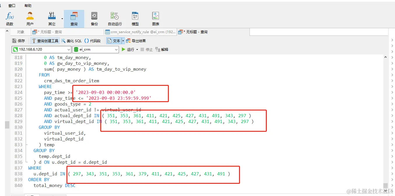Switch to the 对象 tab
This screenshot has height=196, width=395.
pos(21,32)
